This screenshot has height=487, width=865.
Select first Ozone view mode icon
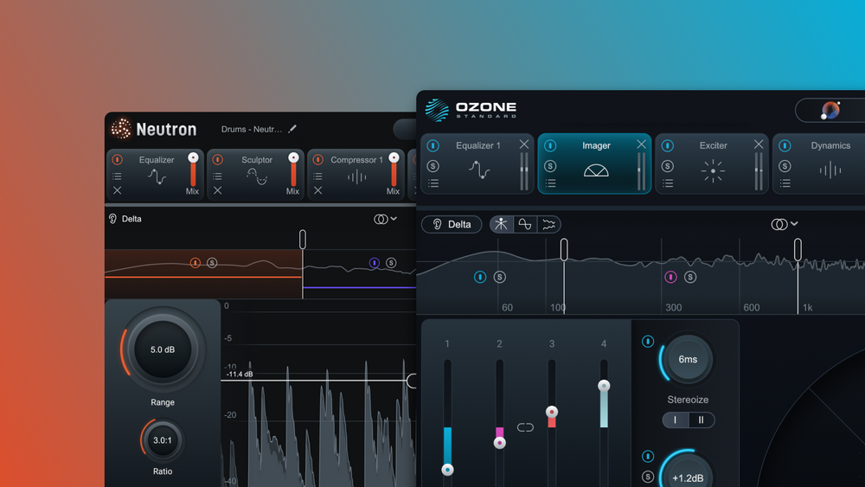click(x=501, y=224)
